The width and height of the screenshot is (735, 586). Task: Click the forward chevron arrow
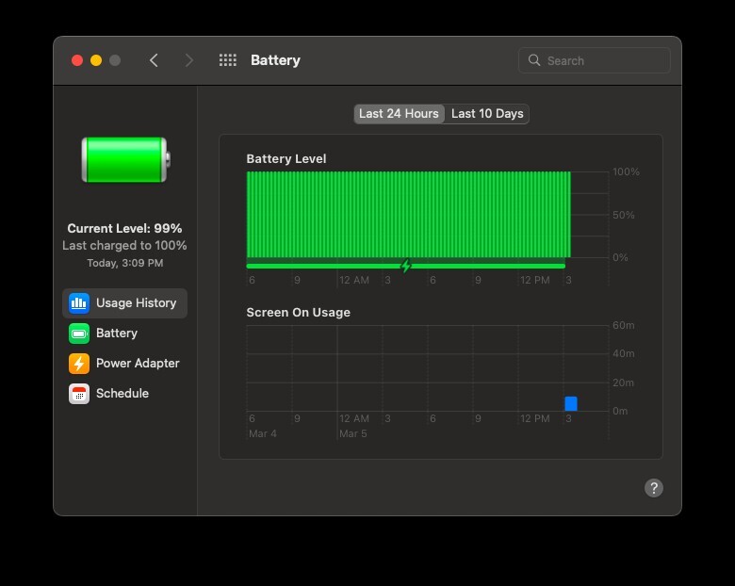(x=189, y=60)
